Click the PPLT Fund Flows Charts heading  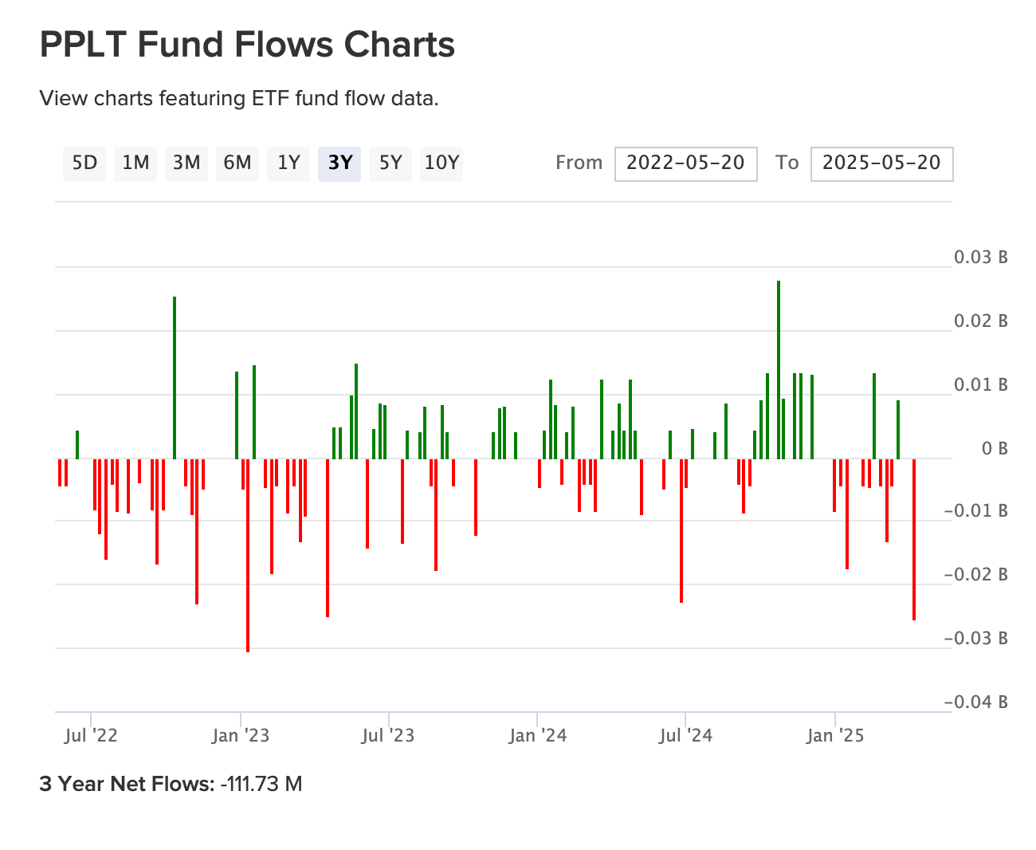point(247,45)
